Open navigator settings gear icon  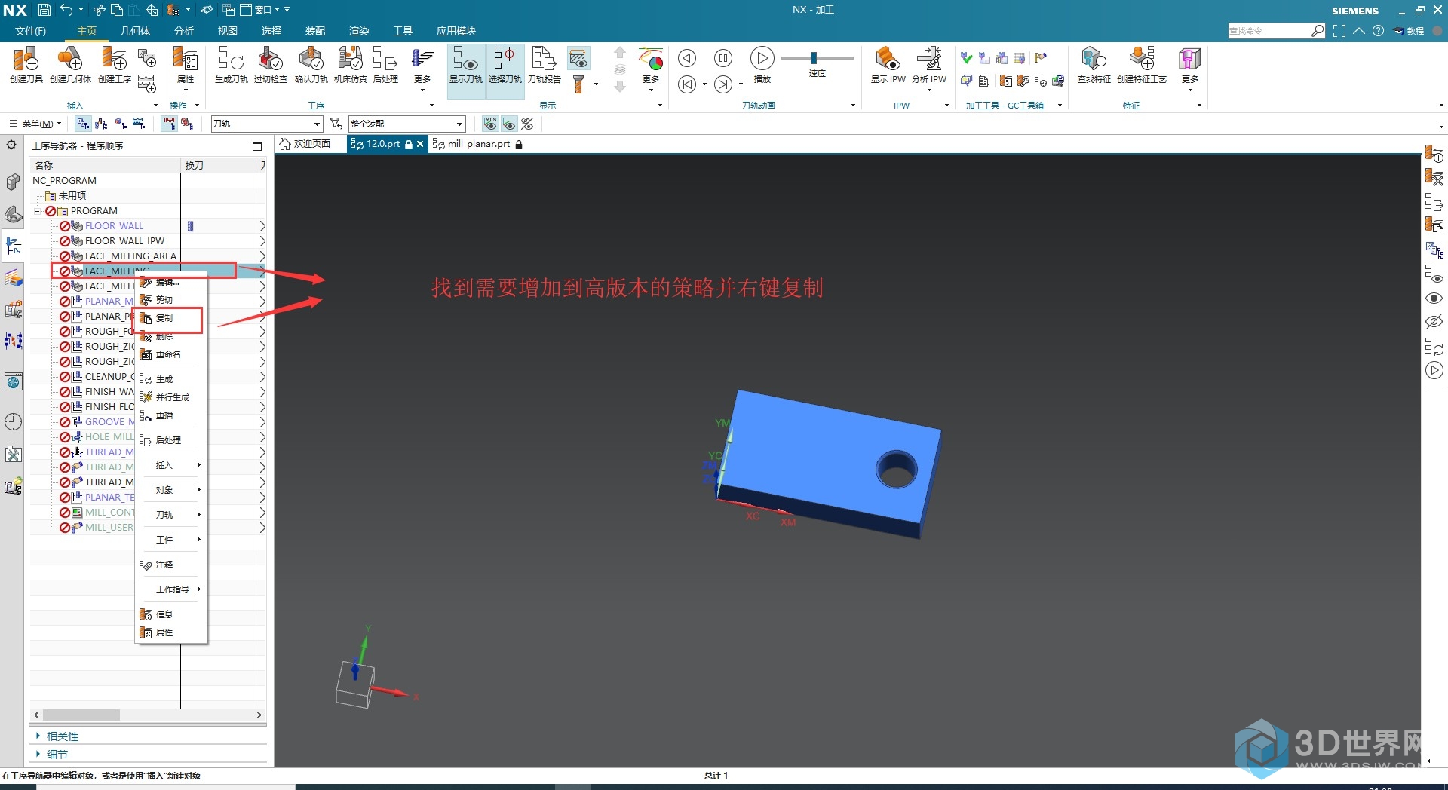11,144
